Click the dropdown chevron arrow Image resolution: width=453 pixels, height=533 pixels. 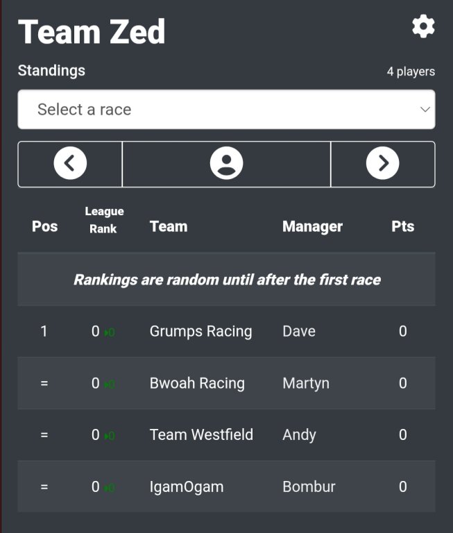coord(425,110)
